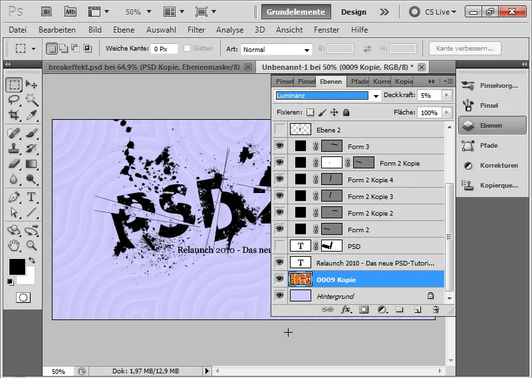This screenshot has height=378, width=532.
Task: Open Pinselvorg... panel from dock
Action: 491,86
